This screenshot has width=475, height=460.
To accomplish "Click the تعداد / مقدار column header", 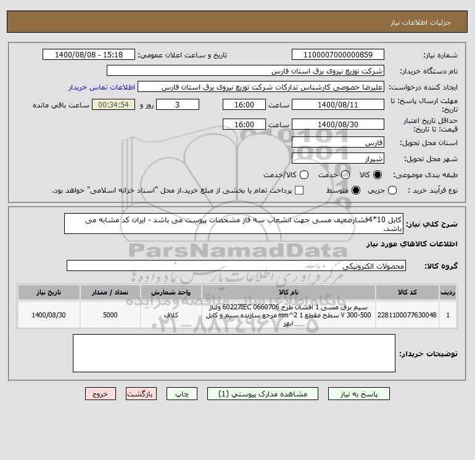I will pos(110,292).
